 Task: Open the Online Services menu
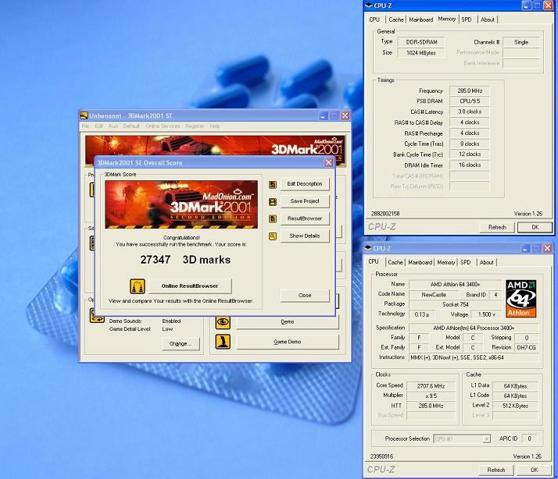coord(163,126)
